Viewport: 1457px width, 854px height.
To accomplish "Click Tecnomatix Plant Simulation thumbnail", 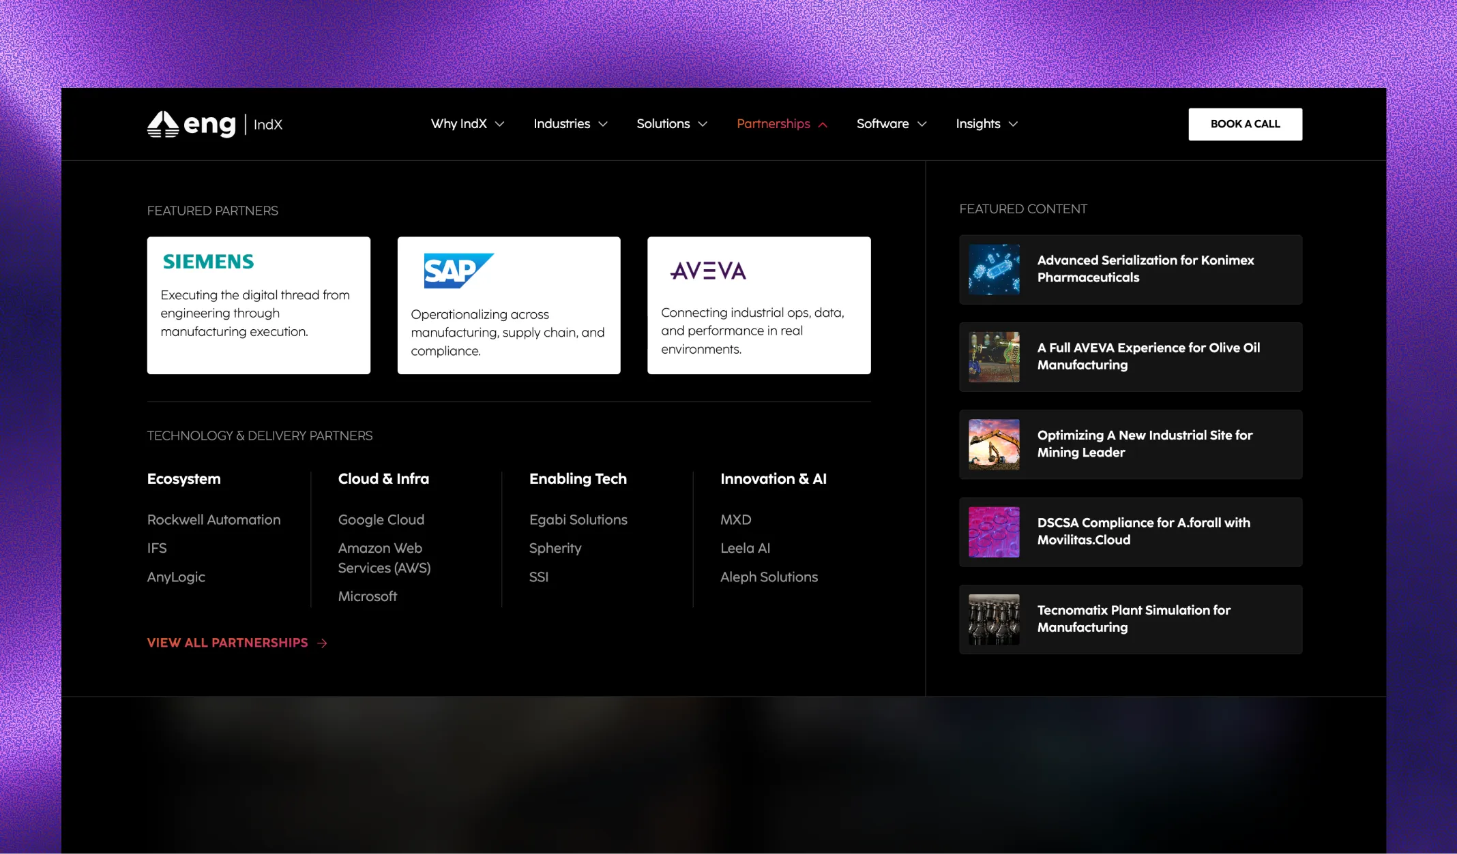I will pyautogui.click(x=994, y=619).
